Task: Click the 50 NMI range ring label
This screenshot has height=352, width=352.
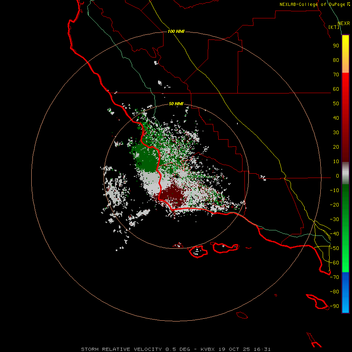Action: pos(176,104)
